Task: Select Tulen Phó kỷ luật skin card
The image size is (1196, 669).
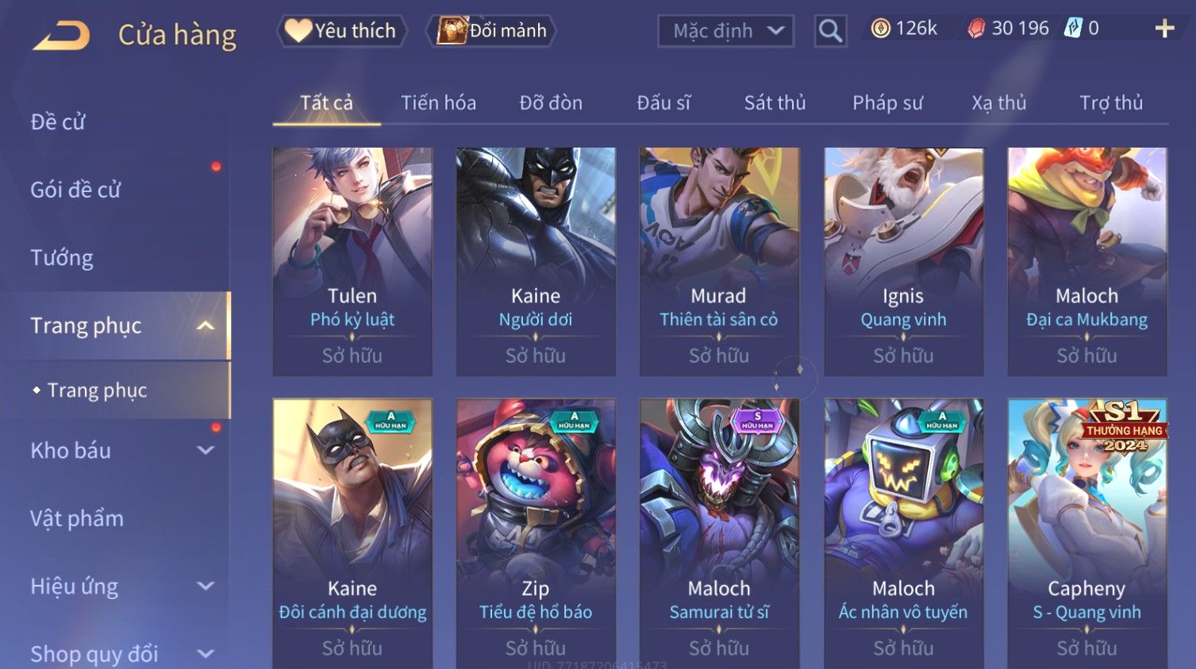Action: [352, 262]
